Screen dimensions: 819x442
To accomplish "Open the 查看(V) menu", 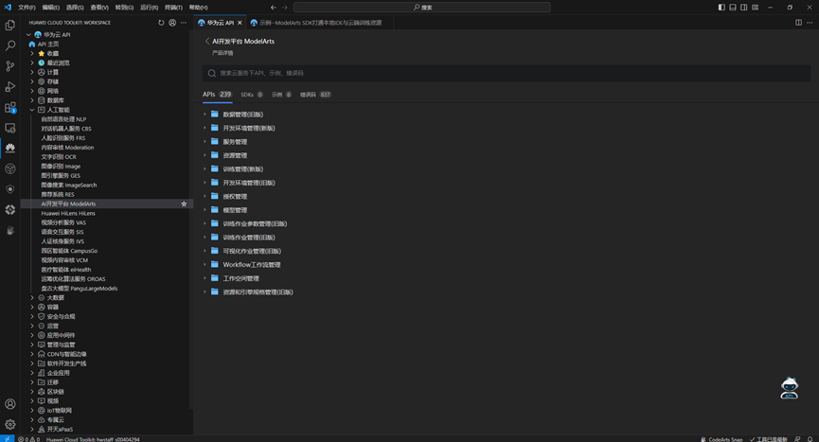I will (x=99, y=8).
